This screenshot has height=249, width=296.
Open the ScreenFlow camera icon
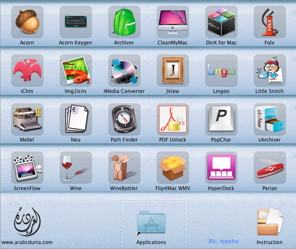27,168
